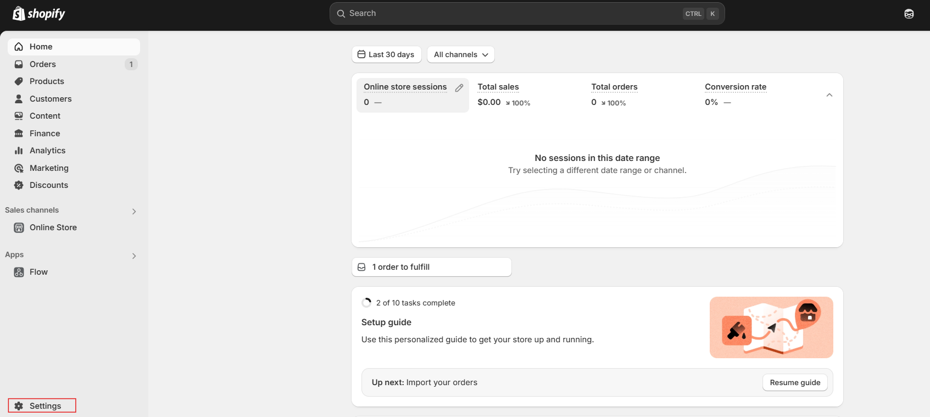Screen dimensions: 930x417
Task: Click the Setup guide heading
Action: 386,323
